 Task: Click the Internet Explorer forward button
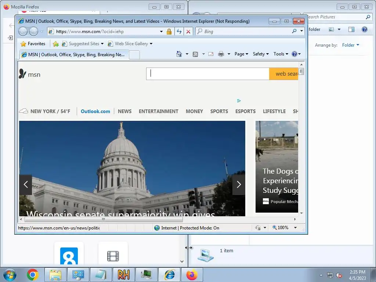[33, 32]
